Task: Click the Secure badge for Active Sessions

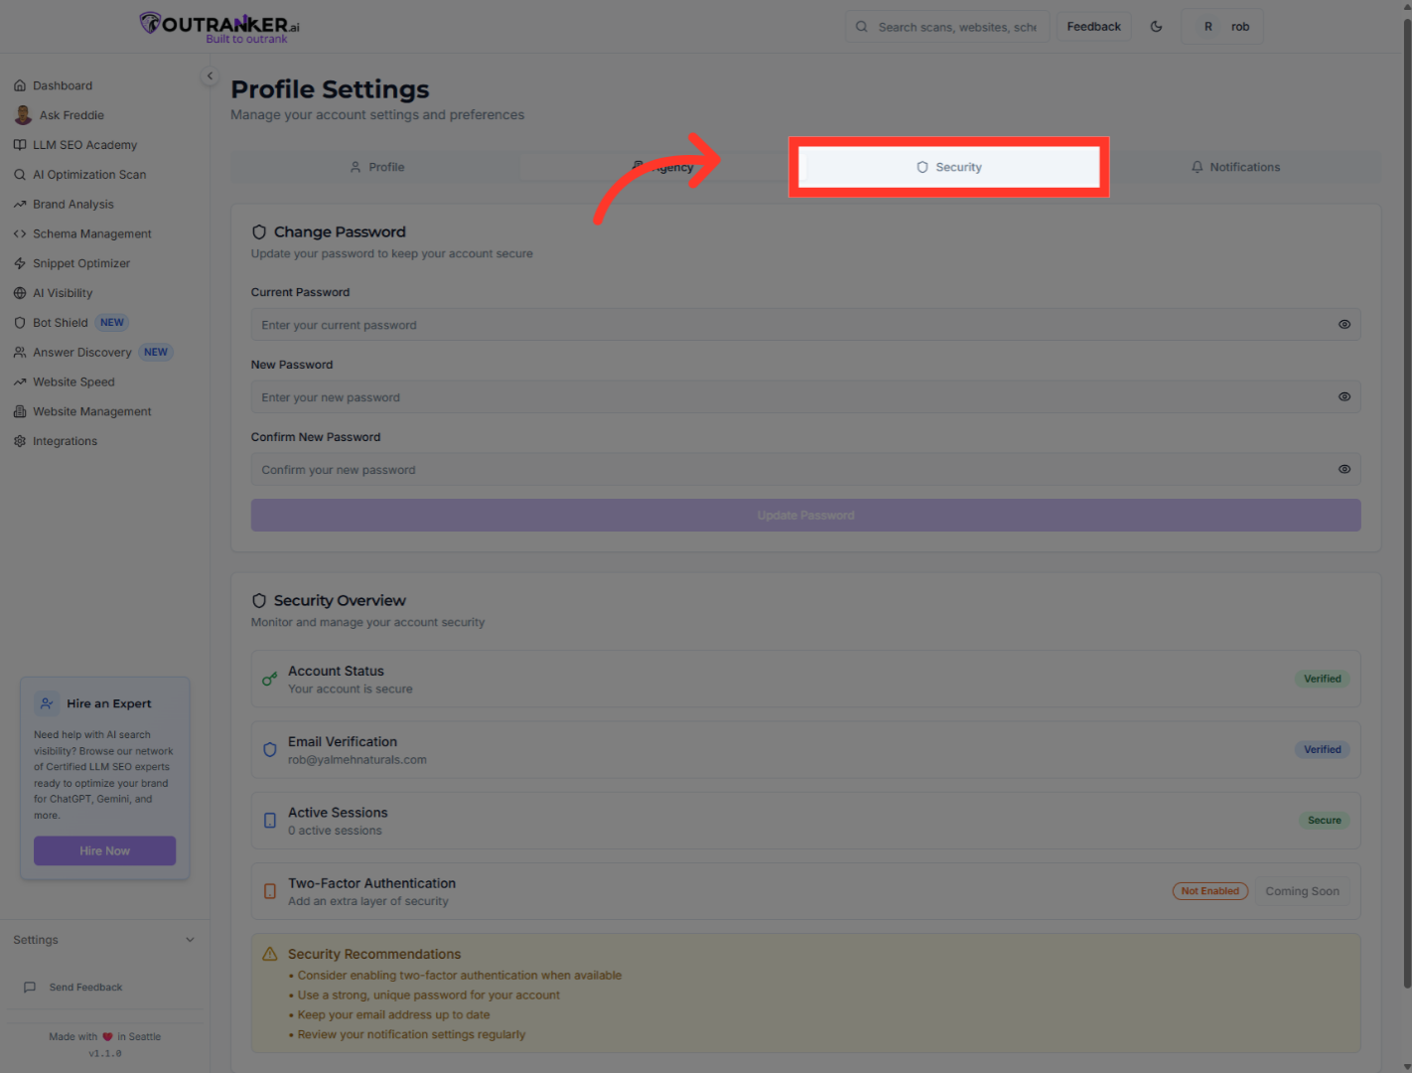Action: pyautogui.click(x=1324, y=821)
